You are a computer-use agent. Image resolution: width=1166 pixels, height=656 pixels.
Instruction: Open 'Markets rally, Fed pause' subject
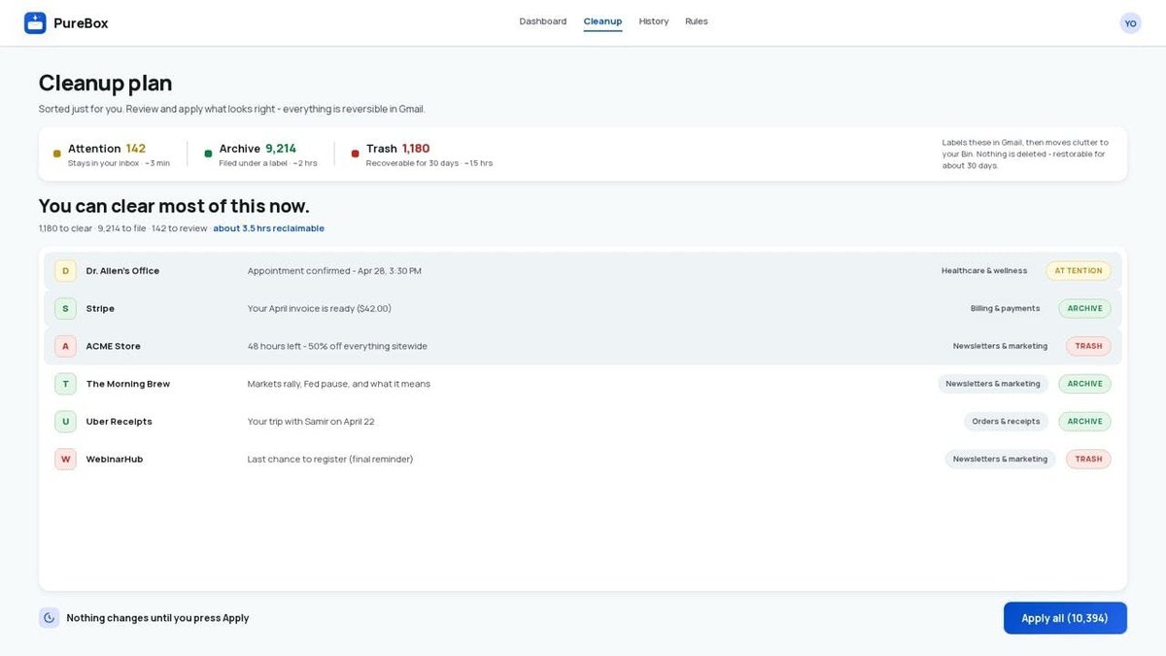pyautogui.click(x=338, y=384)
